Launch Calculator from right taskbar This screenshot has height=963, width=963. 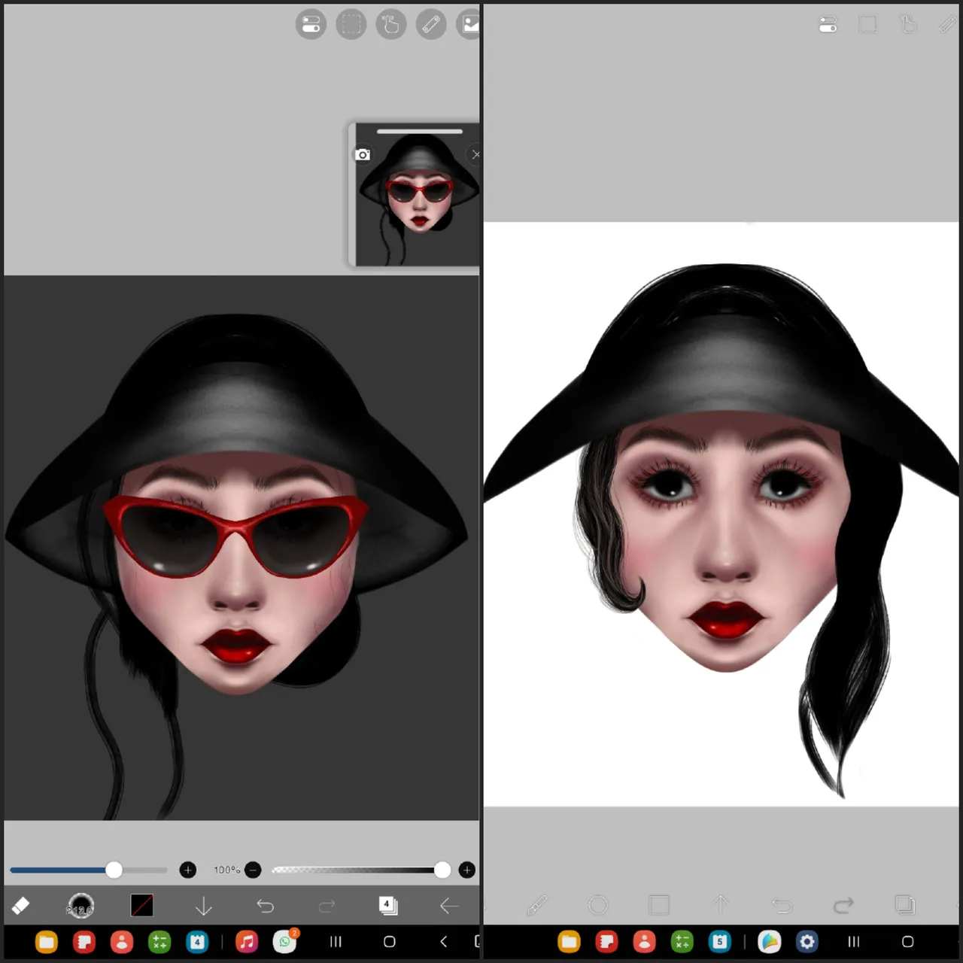(682, 941)
